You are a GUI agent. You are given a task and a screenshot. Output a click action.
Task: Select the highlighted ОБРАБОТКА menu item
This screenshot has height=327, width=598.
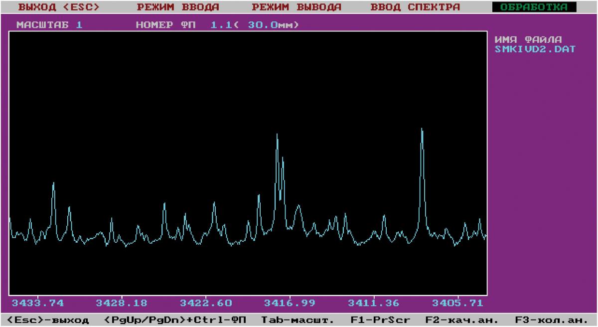point(533,7)
